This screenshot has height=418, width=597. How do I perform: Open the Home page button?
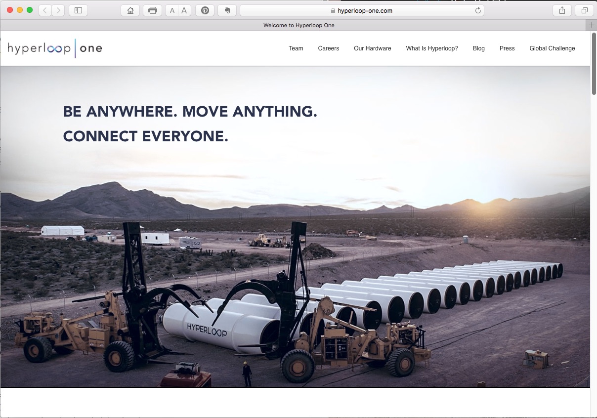click(x=130, y=10)
